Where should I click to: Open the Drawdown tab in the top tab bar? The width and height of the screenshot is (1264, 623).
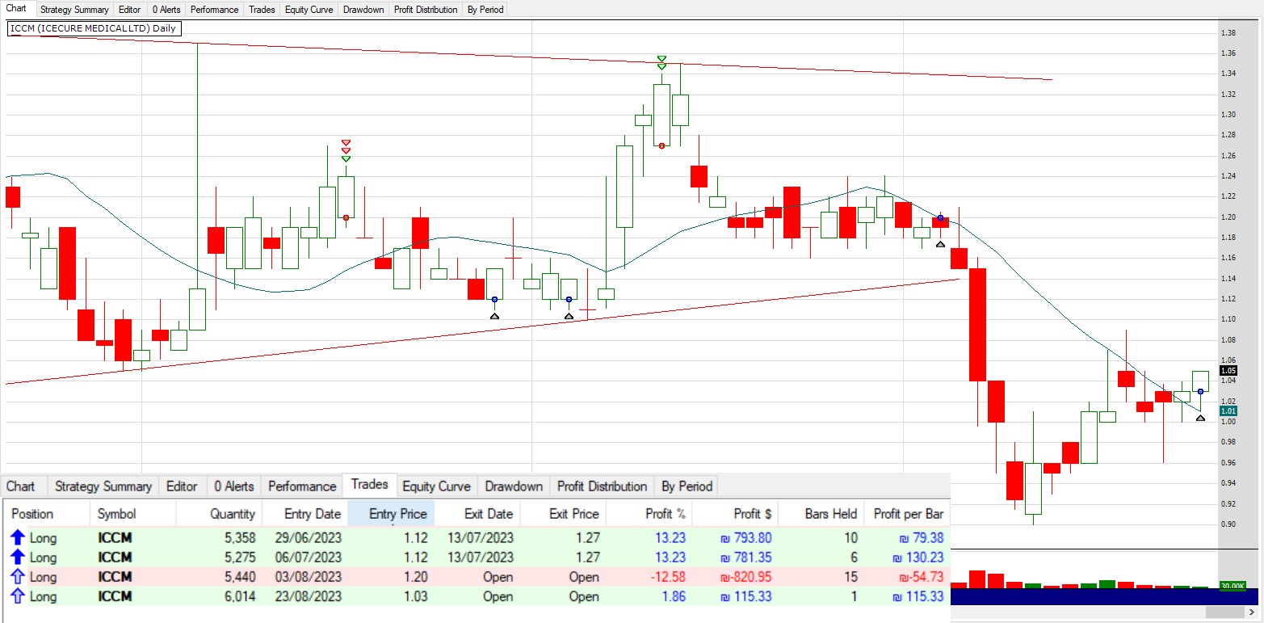(363, 10)
